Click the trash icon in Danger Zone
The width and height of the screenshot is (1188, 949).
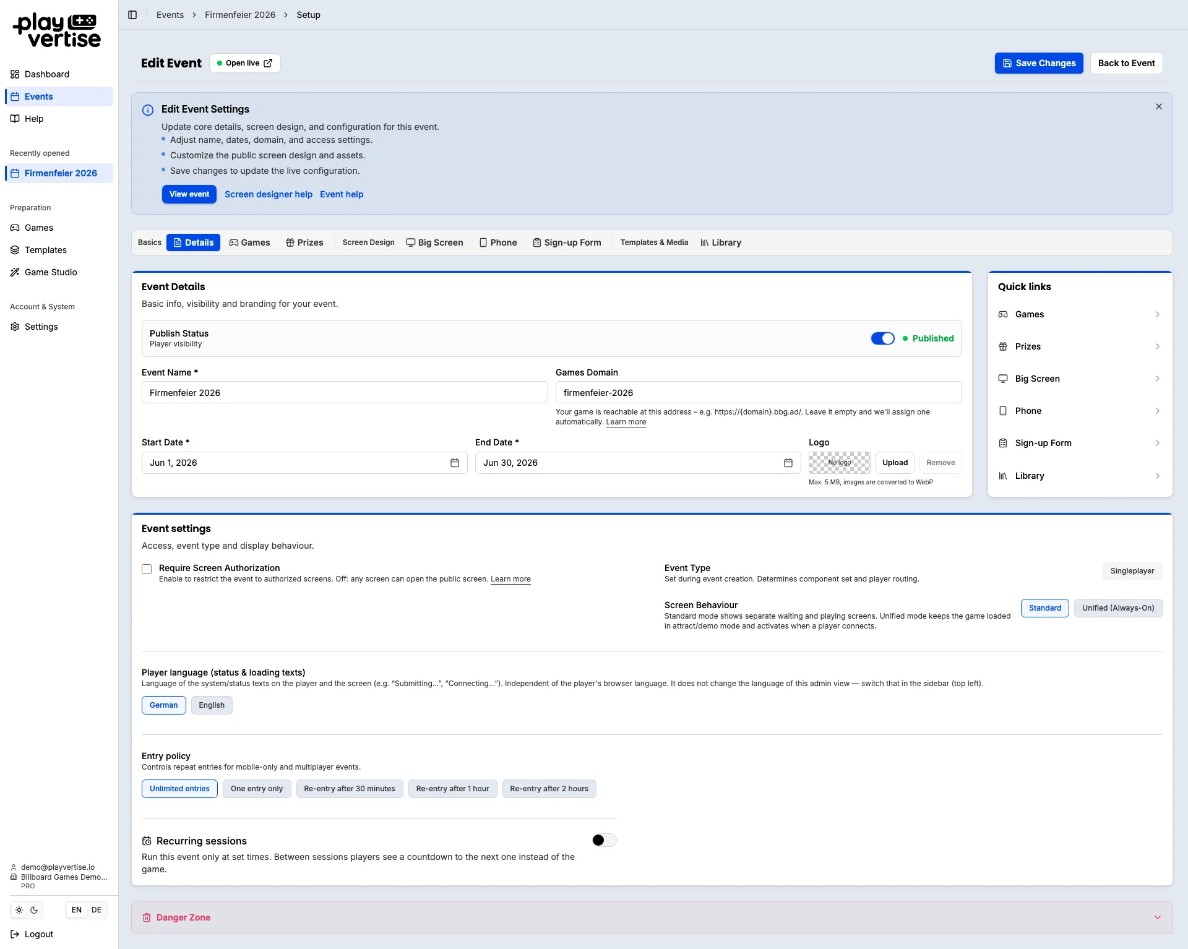147,917
